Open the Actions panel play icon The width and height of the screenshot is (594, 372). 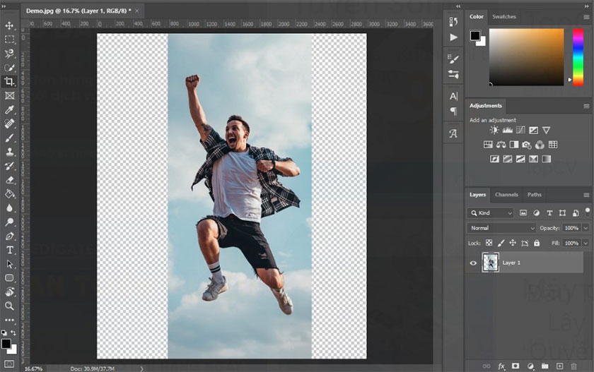(x=453, y=37)
